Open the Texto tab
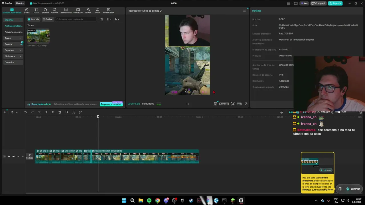This screenshot has width=365, height=205. point(36,11)
